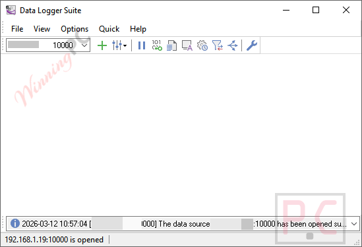
Task: Click the Data Logger Suite title icon
Action: click(11, 11)
